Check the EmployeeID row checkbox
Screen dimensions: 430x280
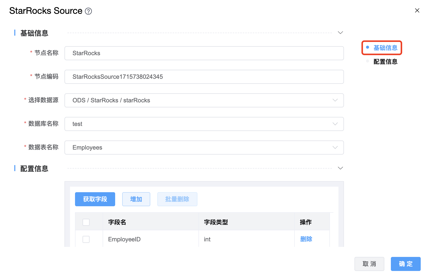(x=86, y=239)
